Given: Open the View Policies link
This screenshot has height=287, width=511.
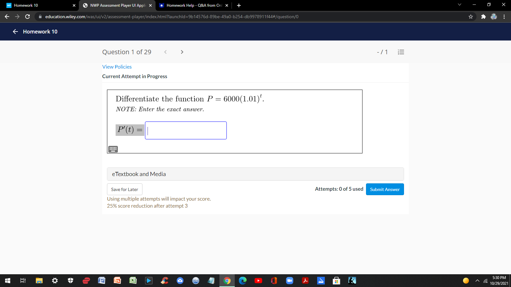Looking at the screenshot, I should [117, 67].
